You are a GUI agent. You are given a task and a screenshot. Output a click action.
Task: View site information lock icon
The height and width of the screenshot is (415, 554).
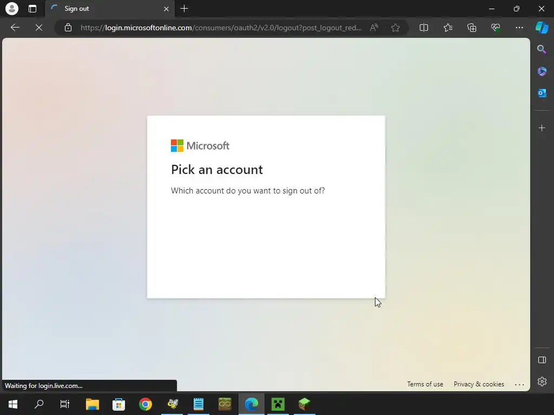(x=68, y=28)
